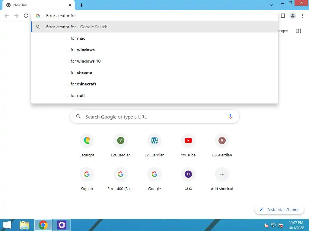Select the New Tab tab
Screen dimensions: 309x231
pos(38,5)
